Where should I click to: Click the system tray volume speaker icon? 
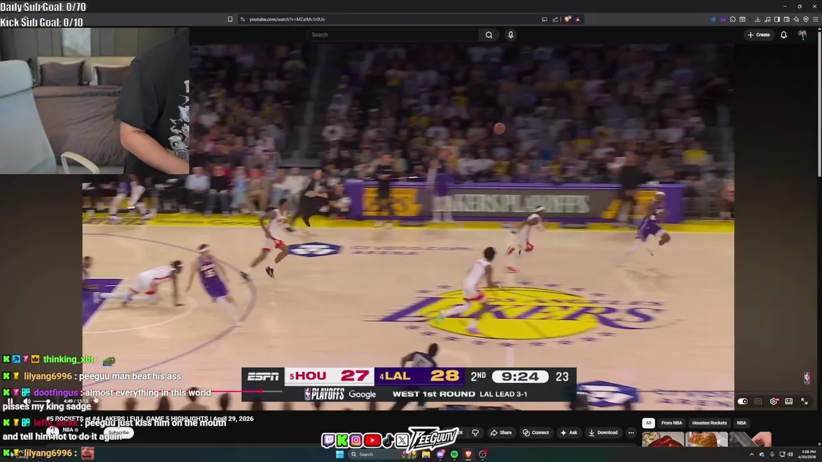[x=790, y=454]
